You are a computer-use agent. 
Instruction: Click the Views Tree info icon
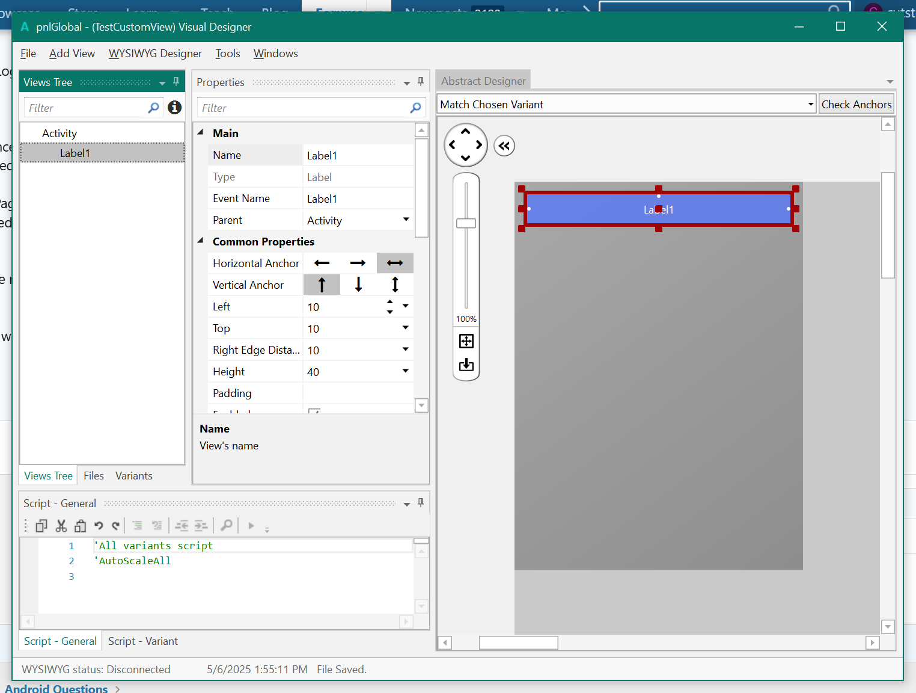point(175,107)
